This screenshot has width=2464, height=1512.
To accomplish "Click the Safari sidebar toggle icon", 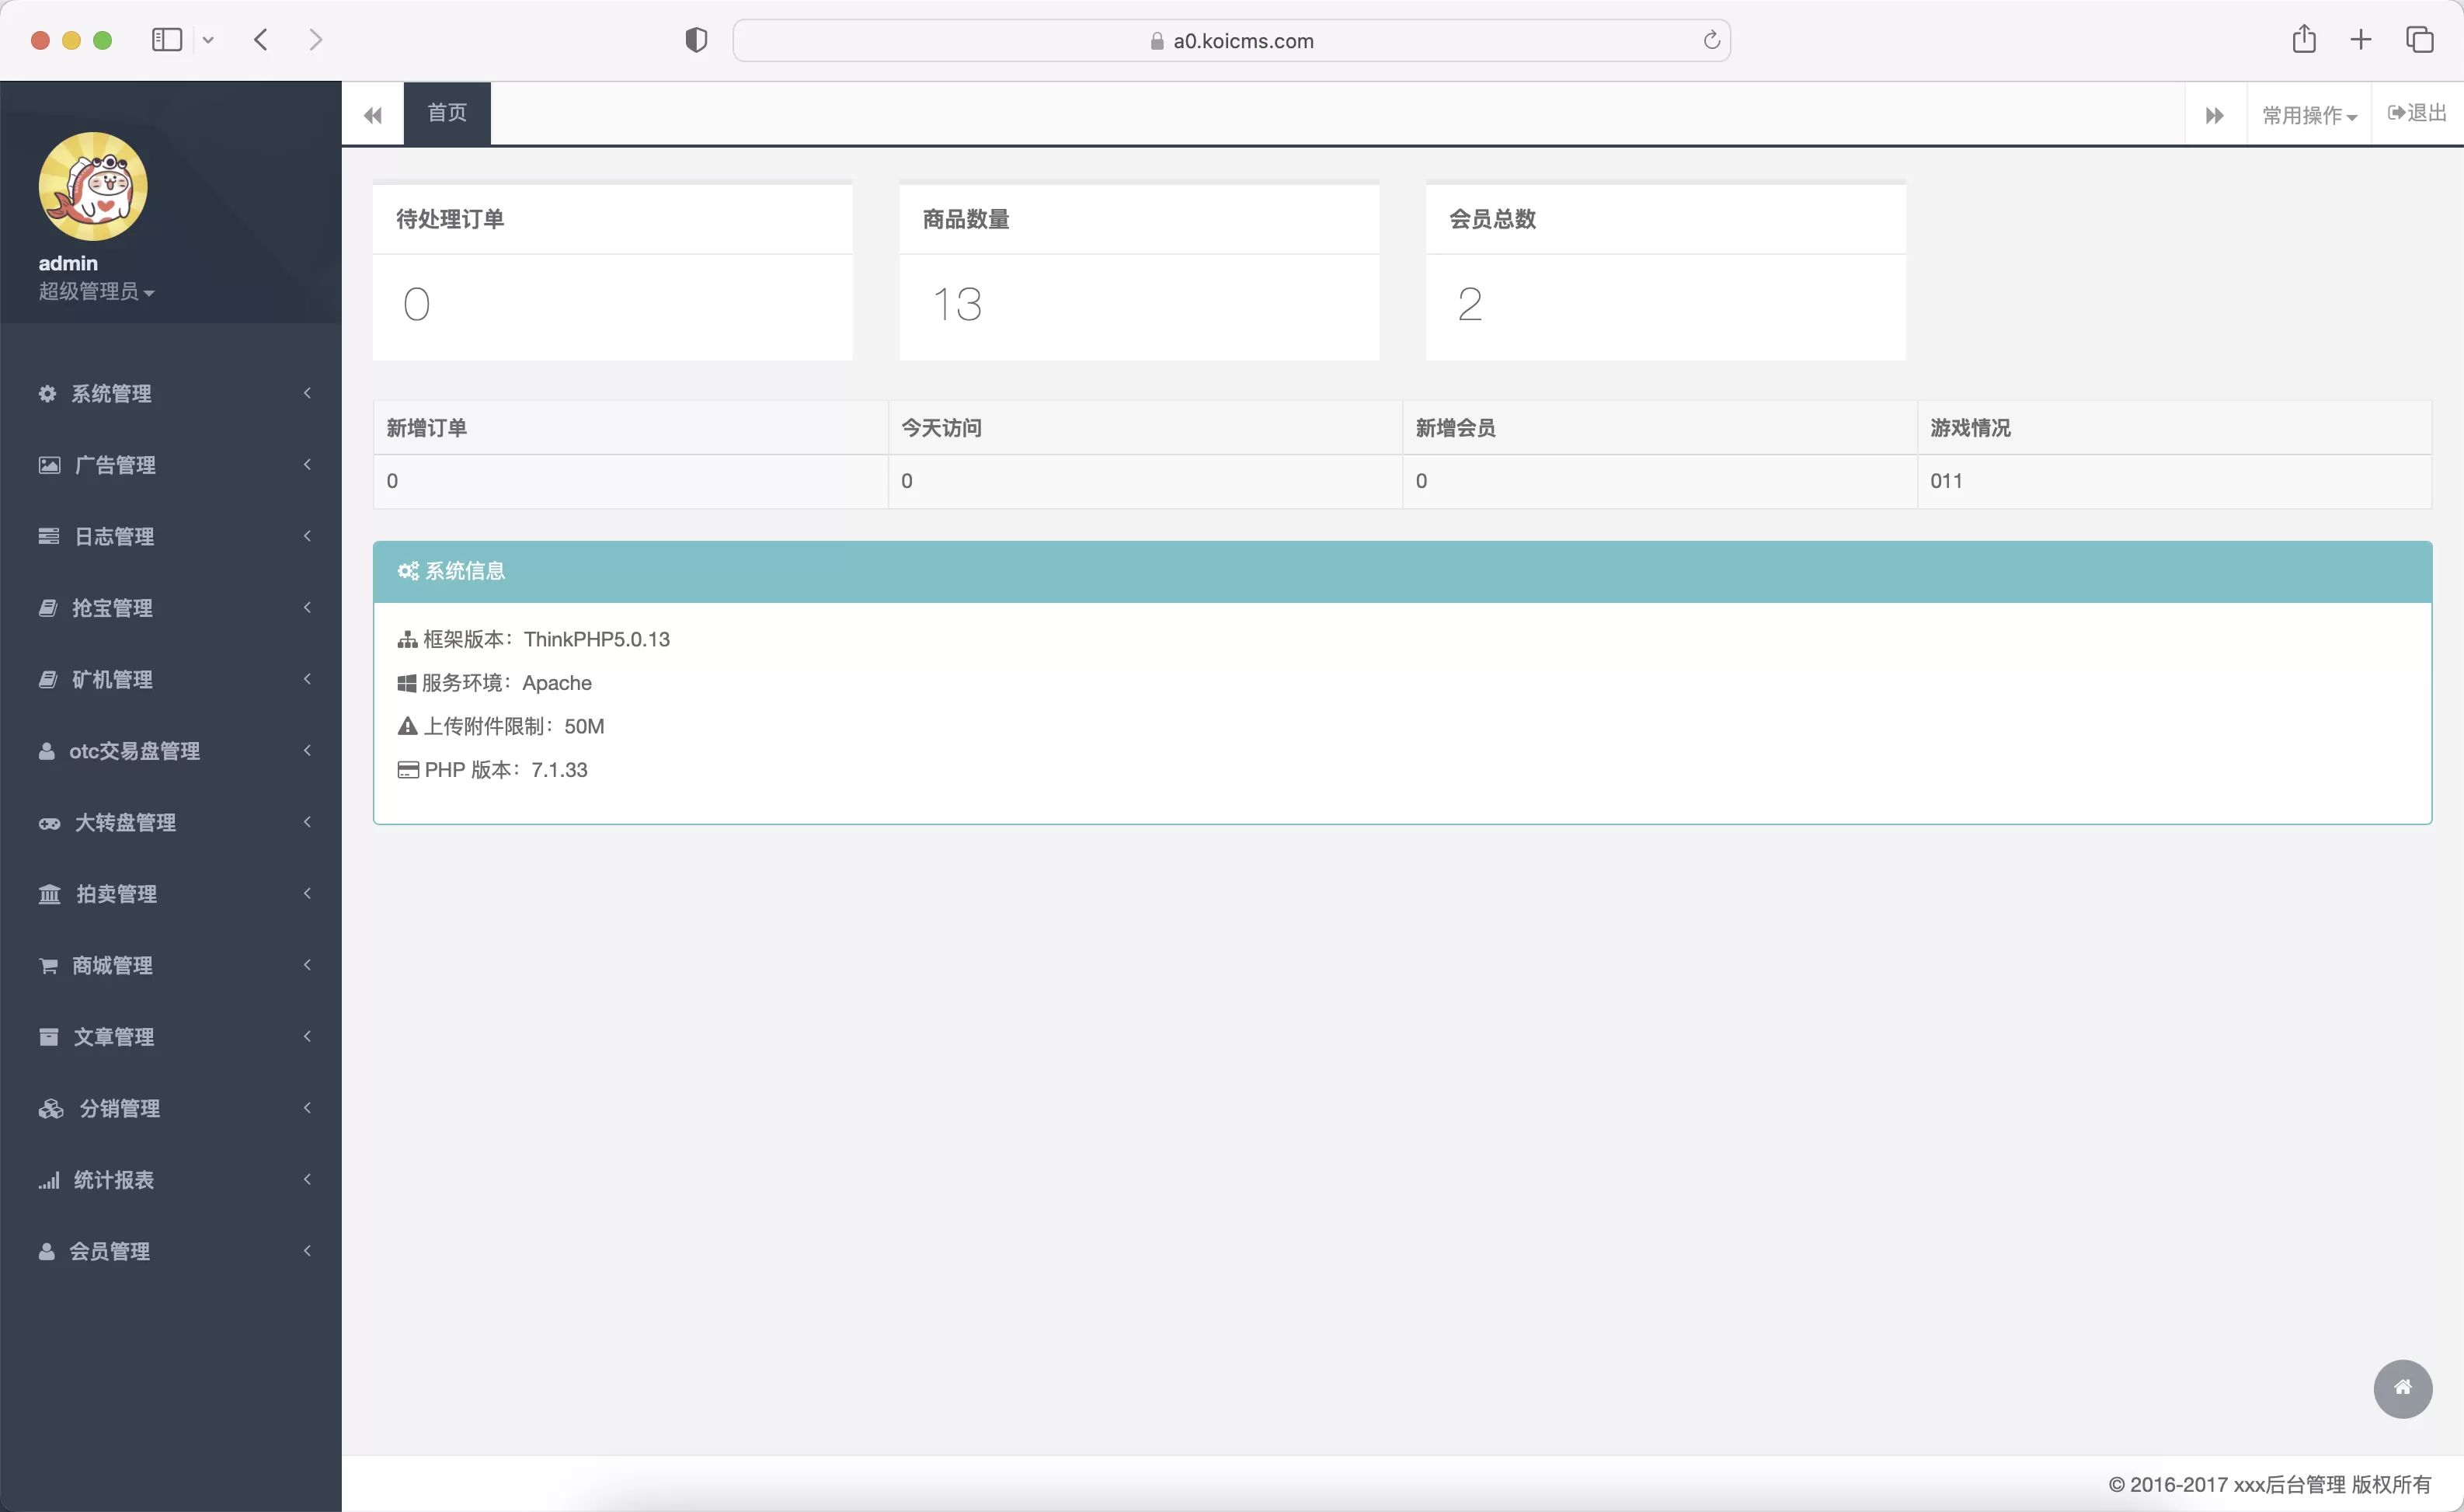I will point(167,40).
